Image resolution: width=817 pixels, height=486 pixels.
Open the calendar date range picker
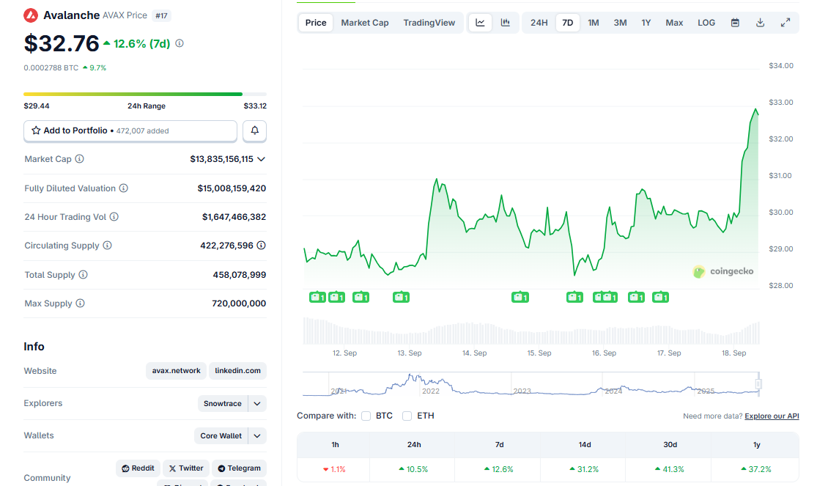tap(735, 23)
